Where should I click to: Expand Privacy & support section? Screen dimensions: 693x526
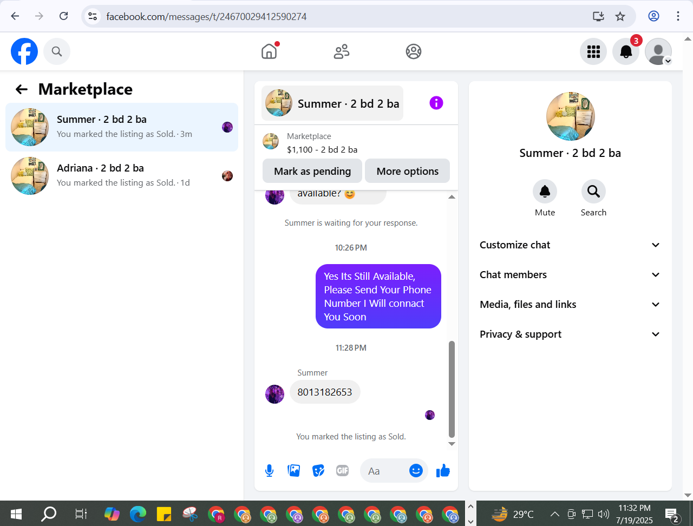tap(570, 334)
